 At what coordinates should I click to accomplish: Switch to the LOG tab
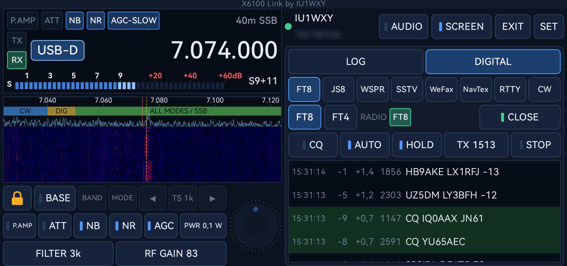(356, 61)
